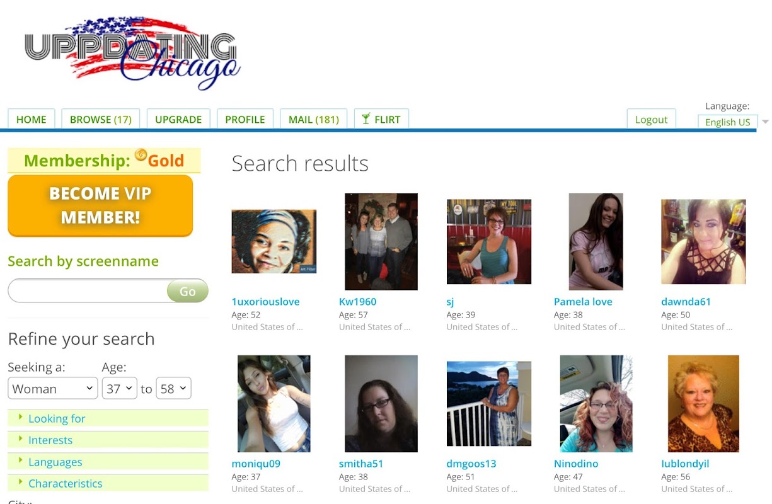Viewport: 772px width, 504px height.
Task: Open Ninodino's profile thumbnail
Action: coord(596,403)
